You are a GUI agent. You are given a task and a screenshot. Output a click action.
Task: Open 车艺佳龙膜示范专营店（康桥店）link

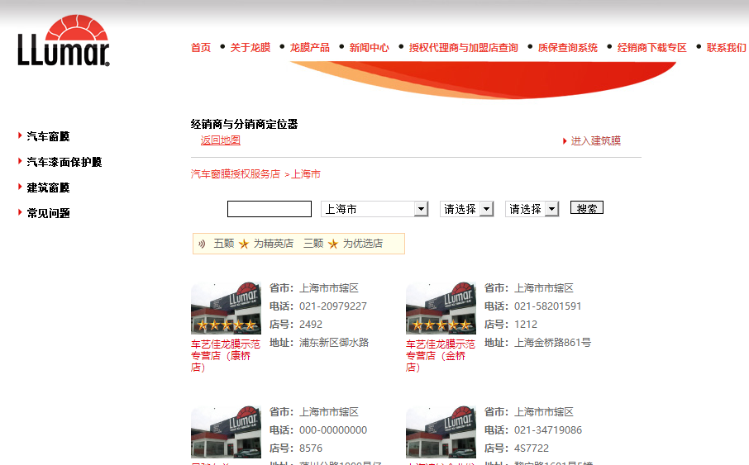[x=226, y=356]
